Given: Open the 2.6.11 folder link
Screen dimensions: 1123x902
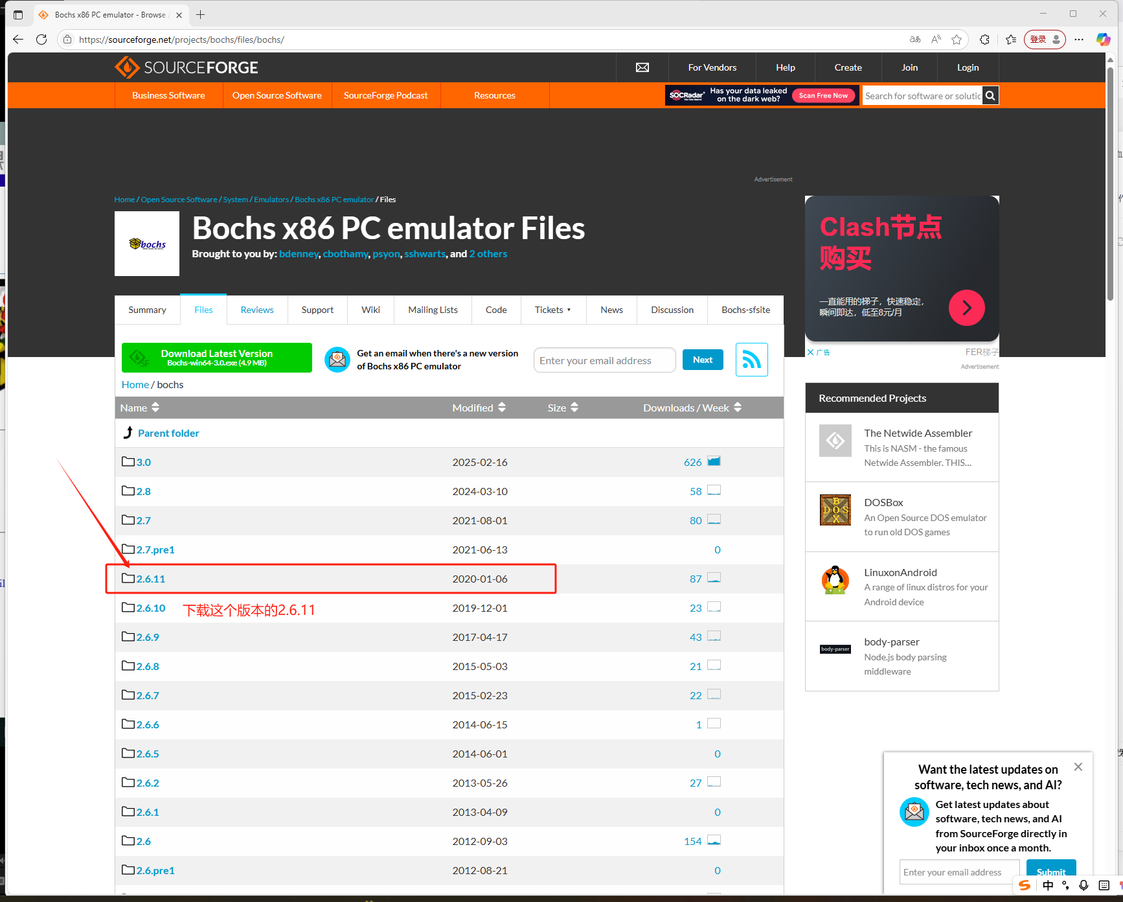Looking at the screenshot, I should coord(151,579).
